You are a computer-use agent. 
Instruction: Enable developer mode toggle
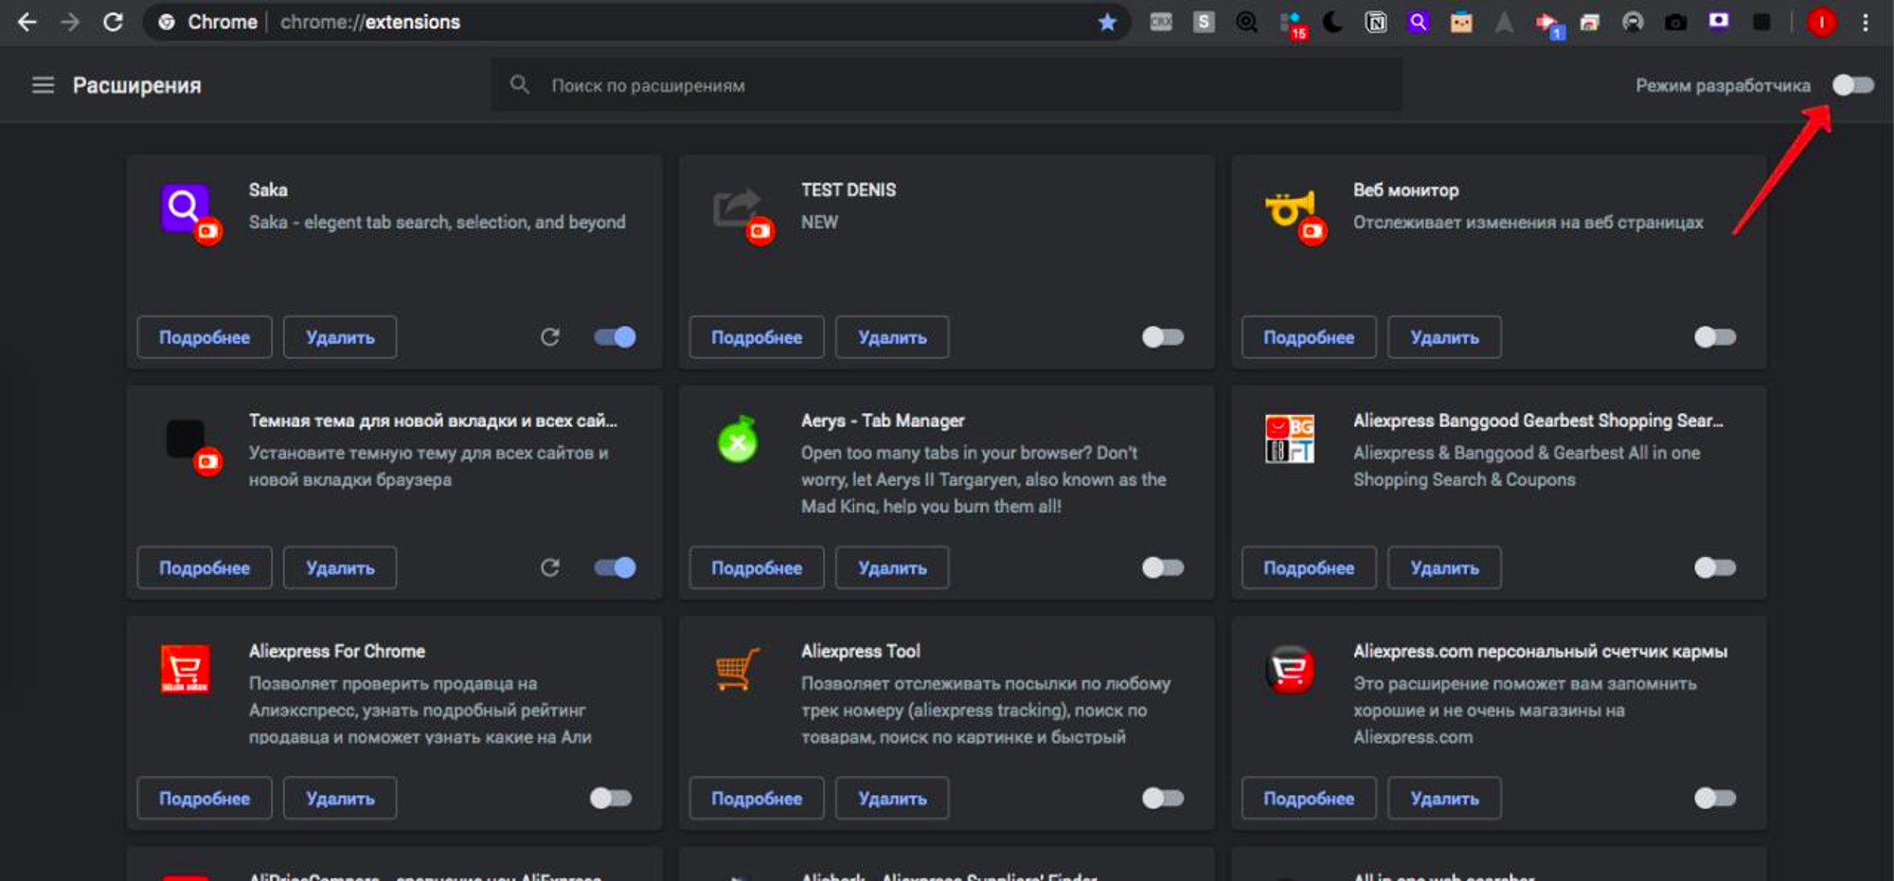[x=1852, y=85]
